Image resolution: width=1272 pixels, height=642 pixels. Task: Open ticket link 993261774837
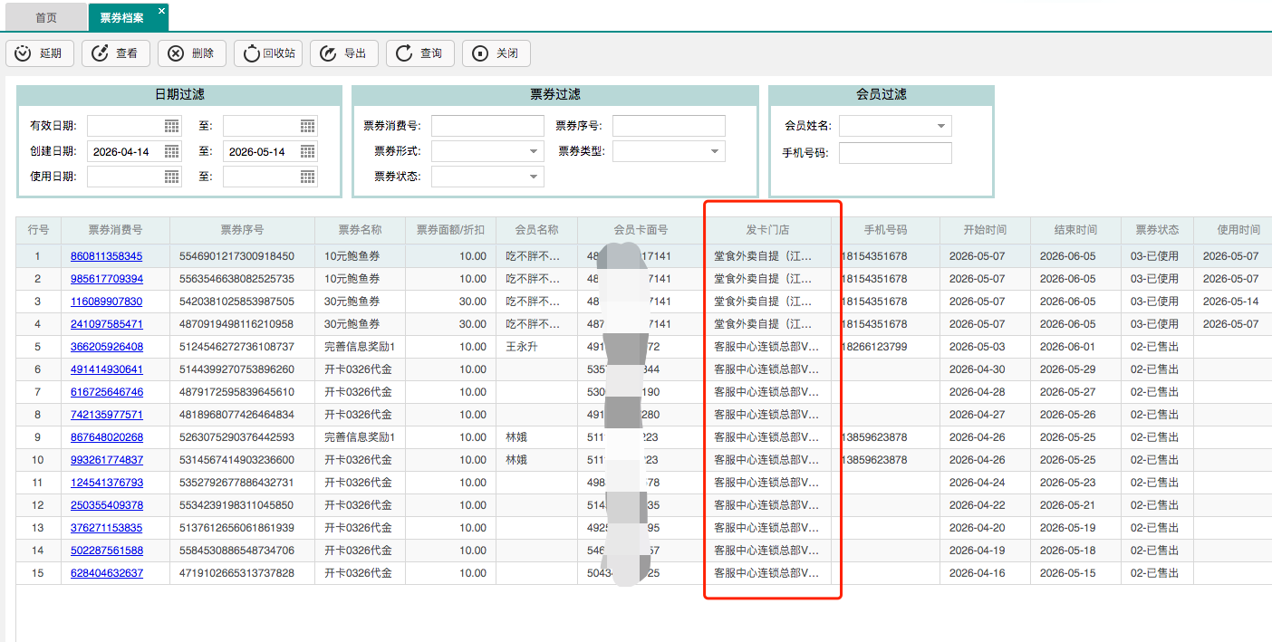coord(107,460)
